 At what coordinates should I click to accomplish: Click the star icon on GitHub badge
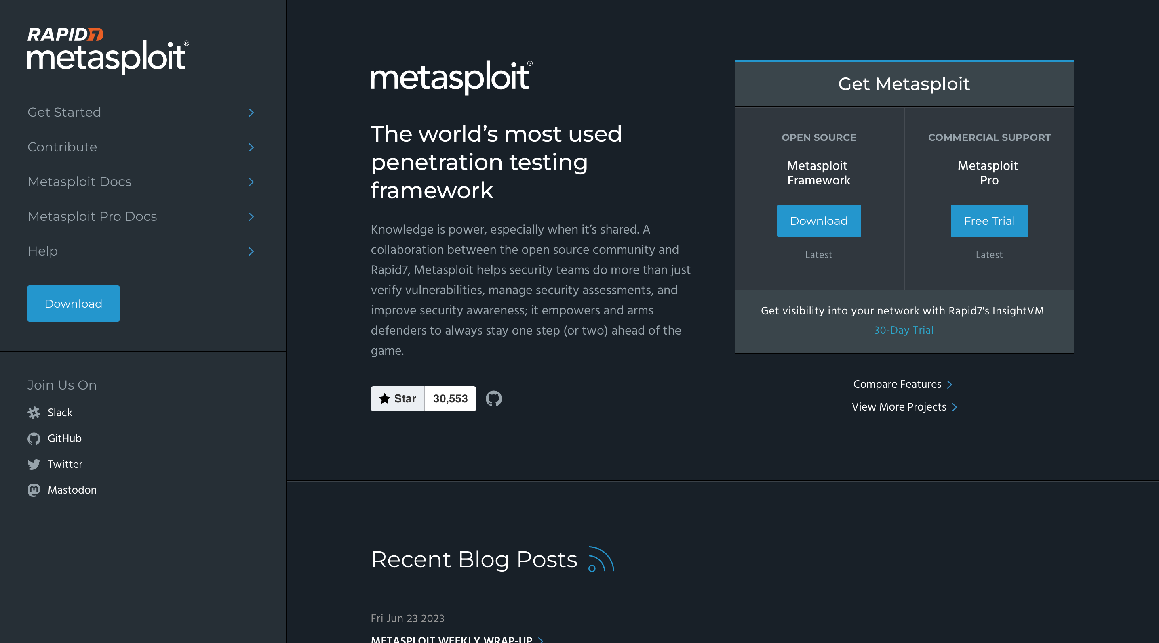coord(384,398)
